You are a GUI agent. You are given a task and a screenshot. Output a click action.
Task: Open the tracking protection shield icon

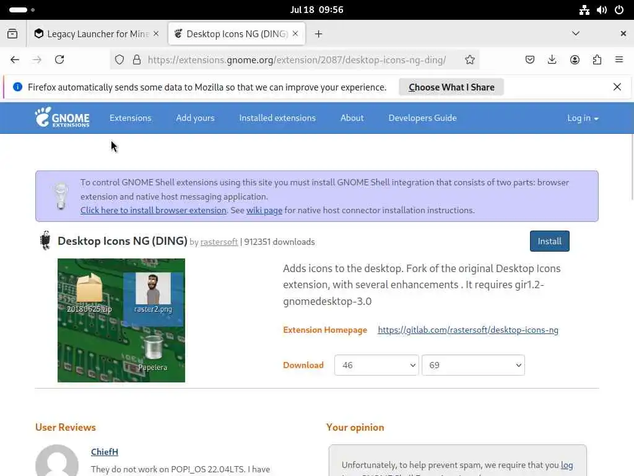click(119, 59)
